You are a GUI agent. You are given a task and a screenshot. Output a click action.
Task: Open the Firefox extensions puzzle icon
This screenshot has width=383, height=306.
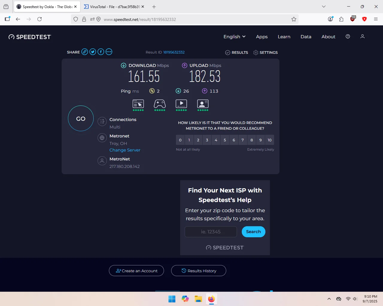click(x=341, y=19)
